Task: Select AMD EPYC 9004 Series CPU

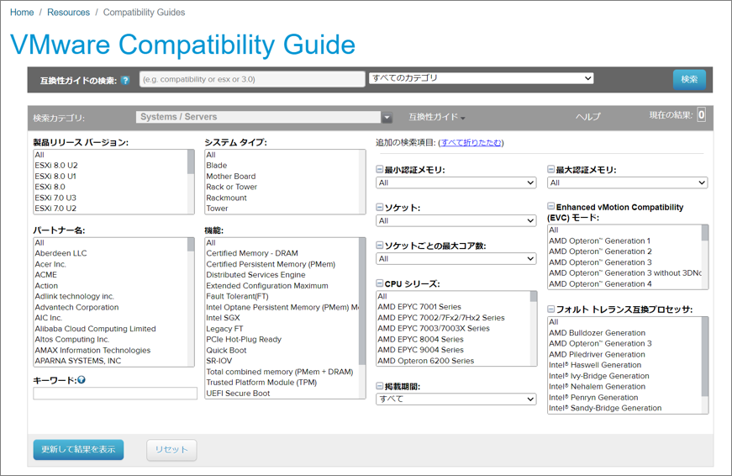Action: pos(420,350)
